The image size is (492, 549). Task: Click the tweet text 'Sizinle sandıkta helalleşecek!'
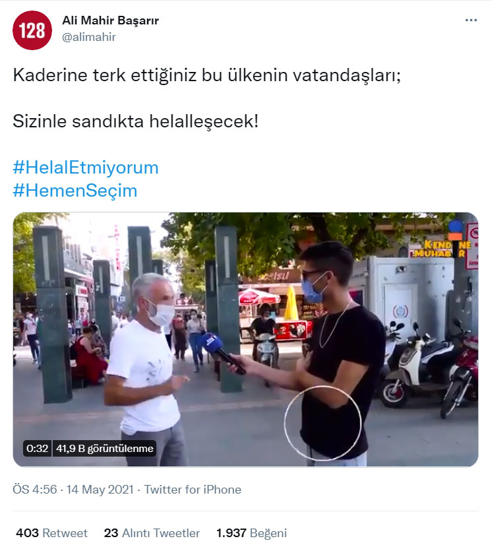pyautogui.click(x=136, y=121)
